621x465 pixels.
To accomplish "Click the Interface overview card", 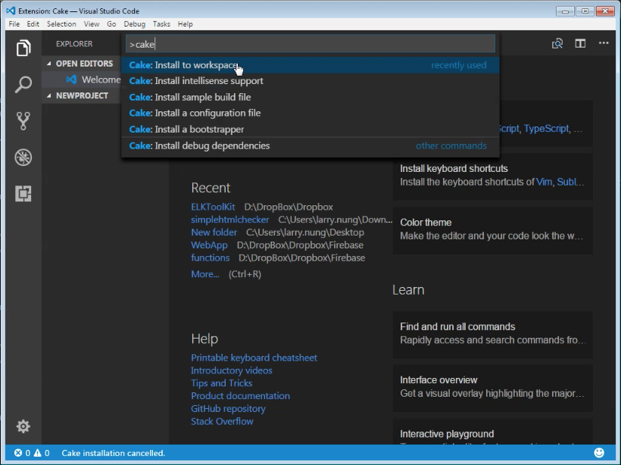I will coord(493,387).
